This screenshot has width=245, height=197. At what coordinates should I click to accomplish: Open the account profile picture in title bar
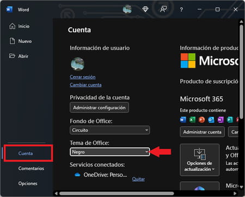pyautogui.click(x=127, y=9)
